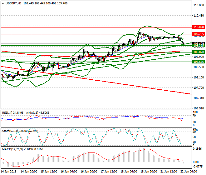
Task: Select the OHLC values 109.445 109.445 109.408 109.409
Action: (x=46, y=3)
